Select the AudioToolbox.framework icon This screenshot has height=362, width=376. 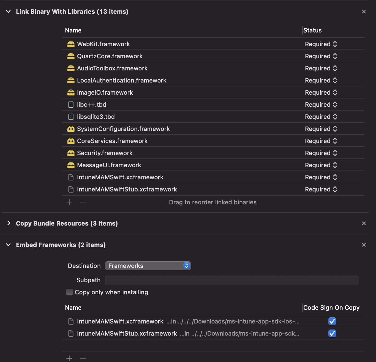pos(71,68)
